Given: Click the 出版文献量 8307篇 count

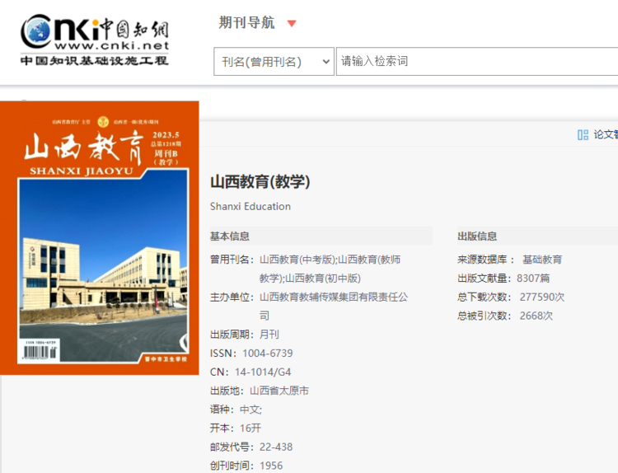Looking at the screenshot, I should click(x=533, y=279).
